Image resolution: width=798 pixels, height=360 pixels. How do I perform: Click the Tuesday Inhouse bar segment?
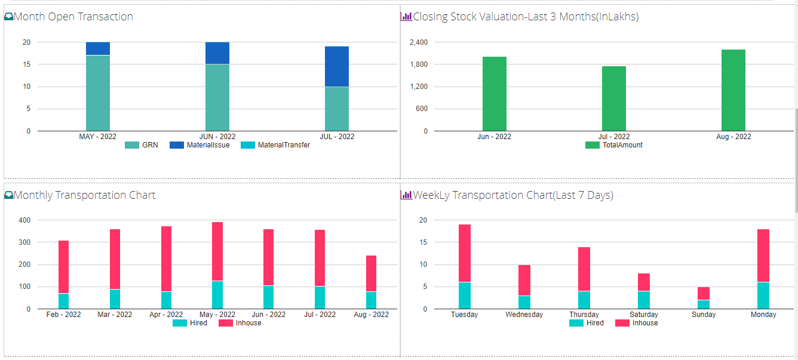pyautogui.click(x=465, y=253)
